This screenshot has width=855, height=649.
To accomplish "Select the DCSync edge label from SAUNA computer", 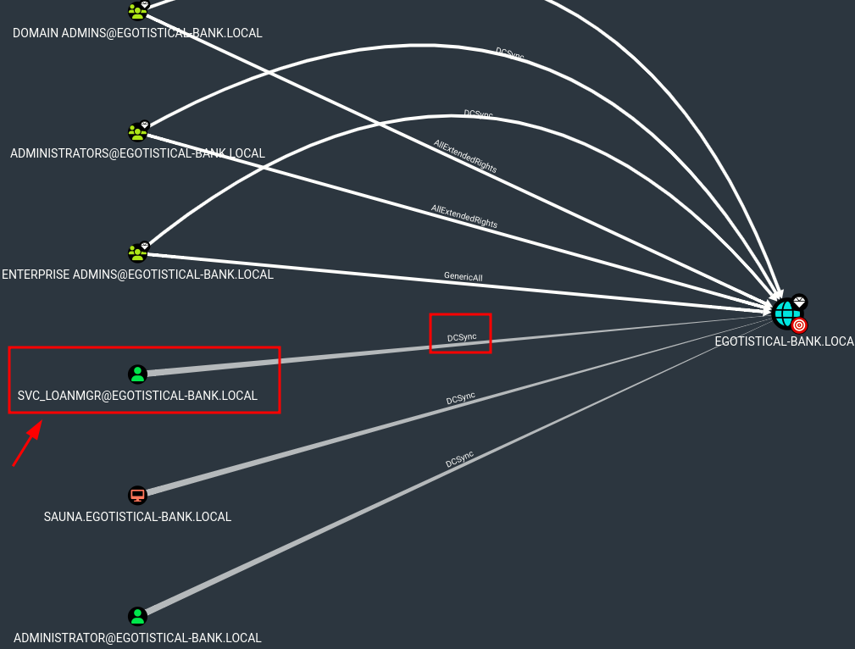I will [460, 399].
